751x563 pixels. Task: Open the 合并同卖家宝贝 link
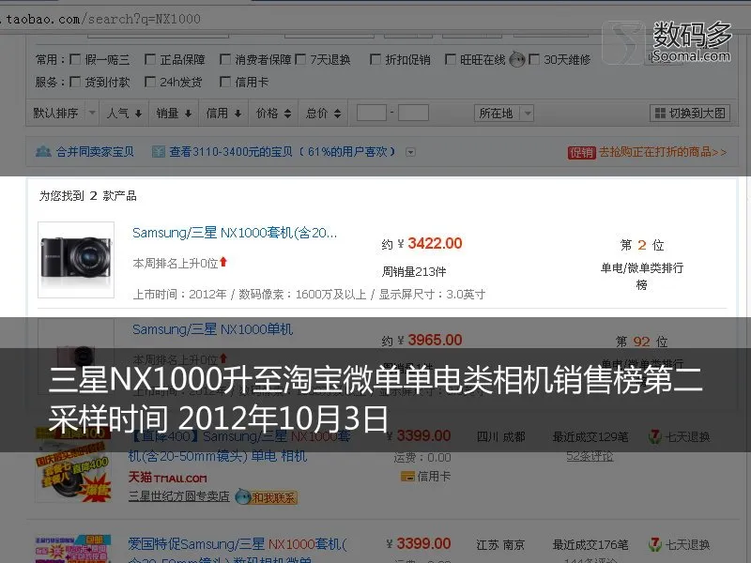[95, 152]
